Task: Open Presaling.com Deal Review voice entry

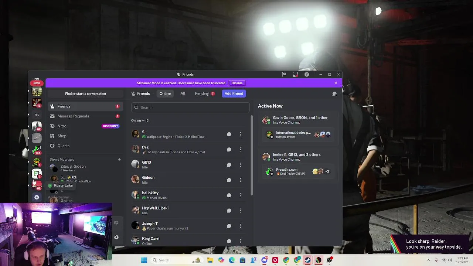Action: click(x=298, y=171)
